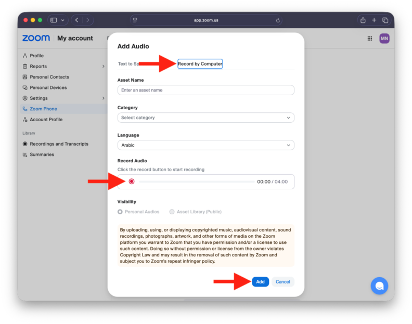Open the Reports section

click(x=38, y=66)
